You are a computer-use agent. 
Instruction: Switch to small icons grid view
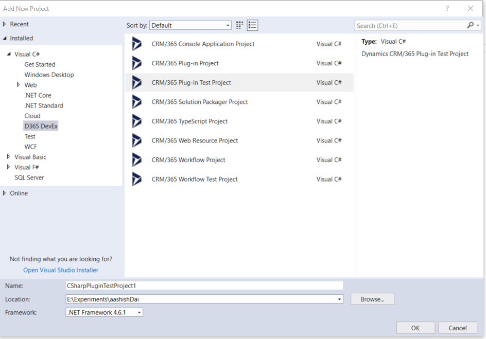coord(239,25)
